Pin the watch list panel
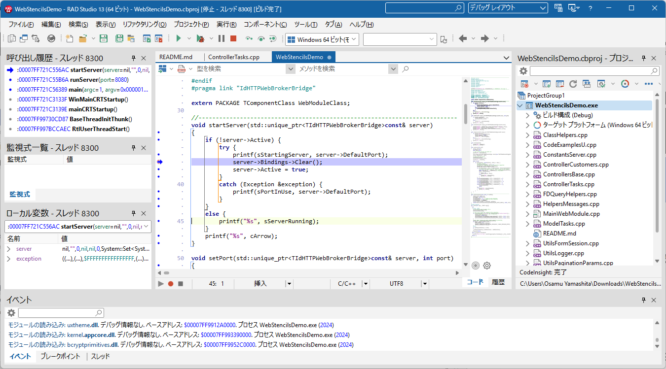 pos(133,148)
